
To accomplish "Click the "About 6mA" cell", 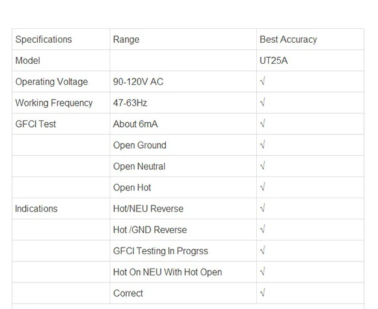I will pos(136,124).
